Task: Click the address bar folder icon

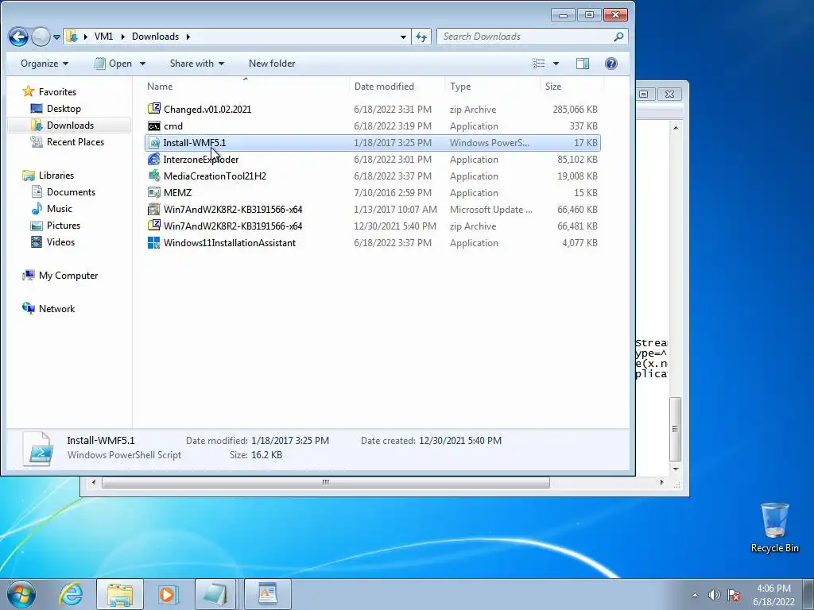Action: tap(72, 37)
